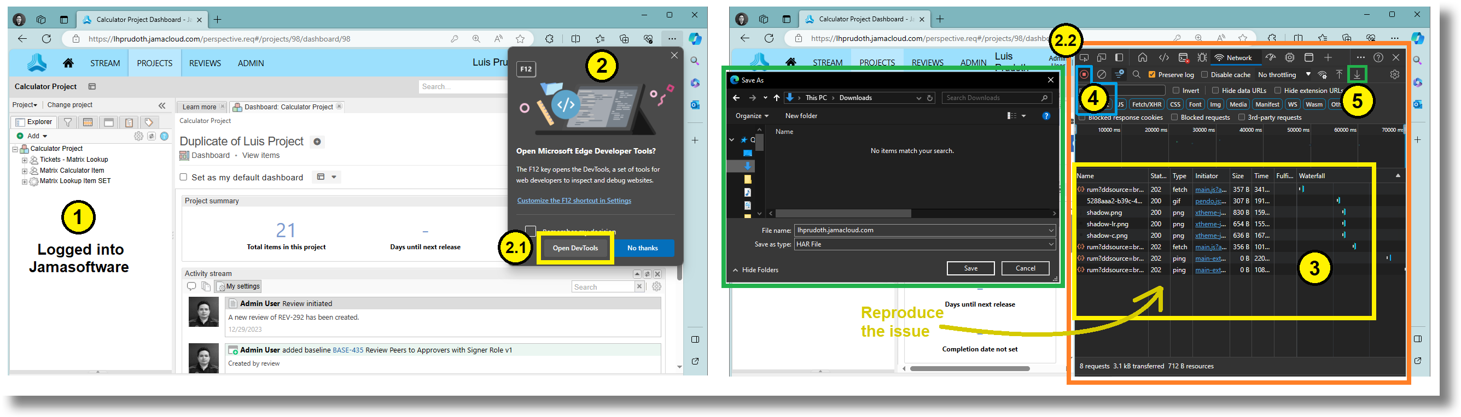The image size is (1461, 417).
Task: Enable the Disable cache checkbox
Action: point(1204,74)
